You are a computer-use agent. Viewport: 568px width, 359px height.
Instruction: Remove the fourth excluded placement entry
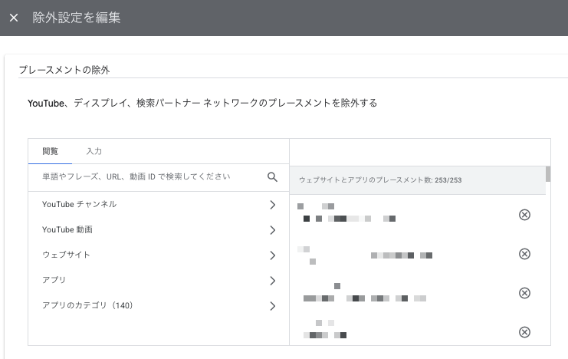tap(524, 332)
